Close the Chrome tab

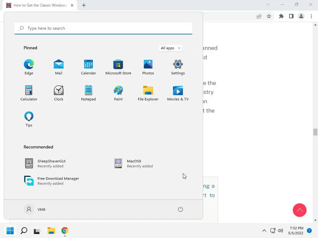[x=72, y=5]
